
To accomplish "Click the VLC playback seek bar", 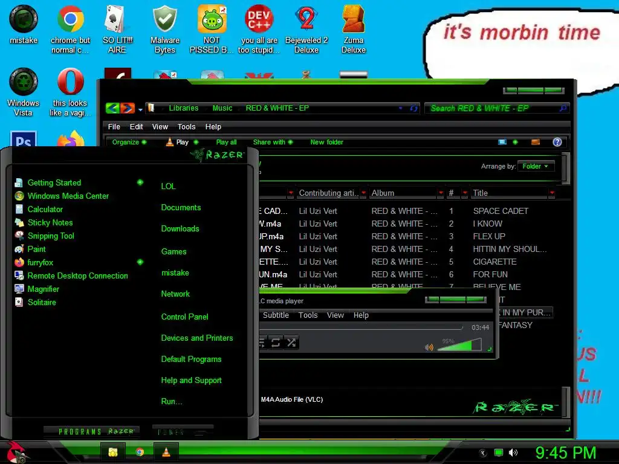I will (360, 327).
